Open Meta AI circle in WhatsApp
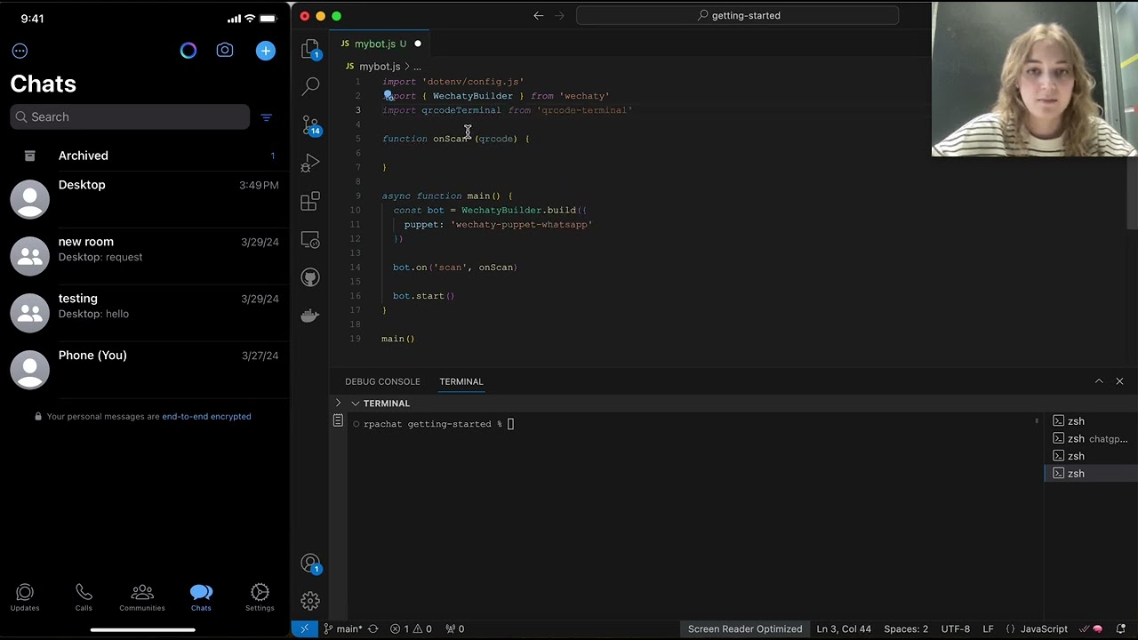Screen dimensions: 1138x640 click(188, 51)
